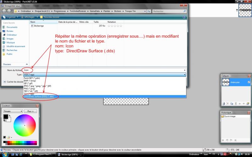252x157 pixels.
Task: Click the back arrow in save dialog
Action: 4,11
